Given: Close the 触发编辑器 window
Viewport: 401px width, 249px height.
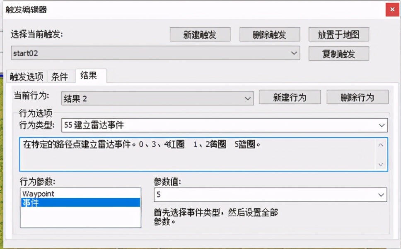Looking at the screenshot, I should [392, 9].
